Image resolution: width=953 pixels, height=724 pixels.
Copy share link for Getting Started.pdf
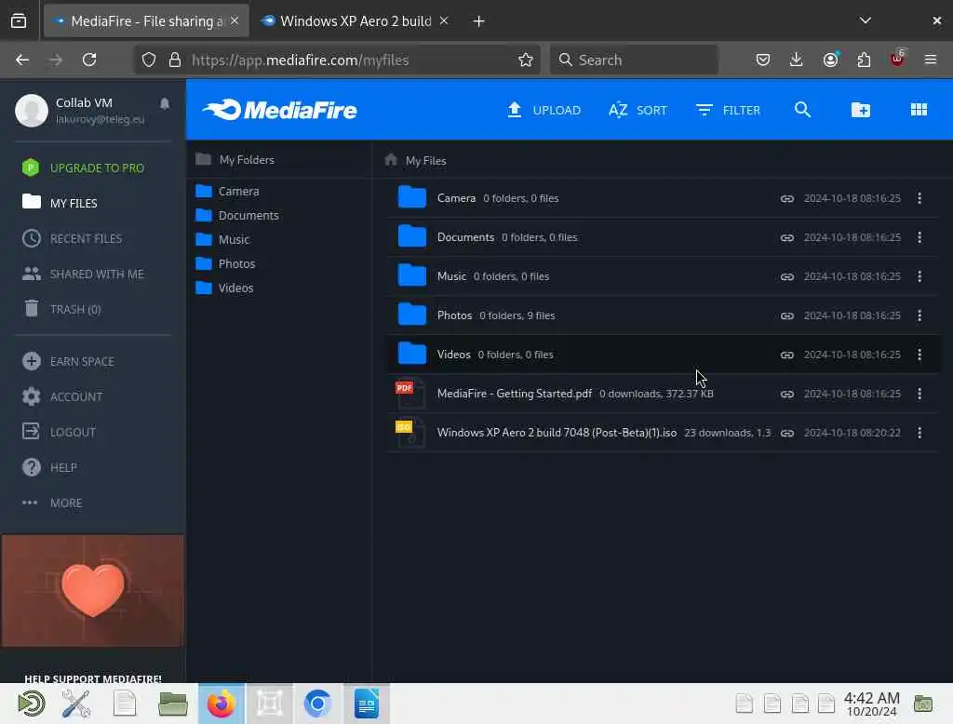pos(787,394)
